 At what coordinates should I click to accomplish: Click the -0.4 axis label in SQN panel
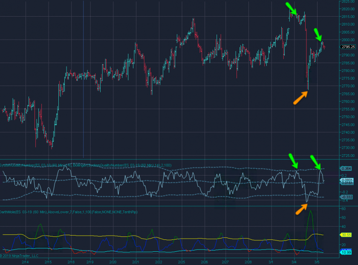point(344,200)
